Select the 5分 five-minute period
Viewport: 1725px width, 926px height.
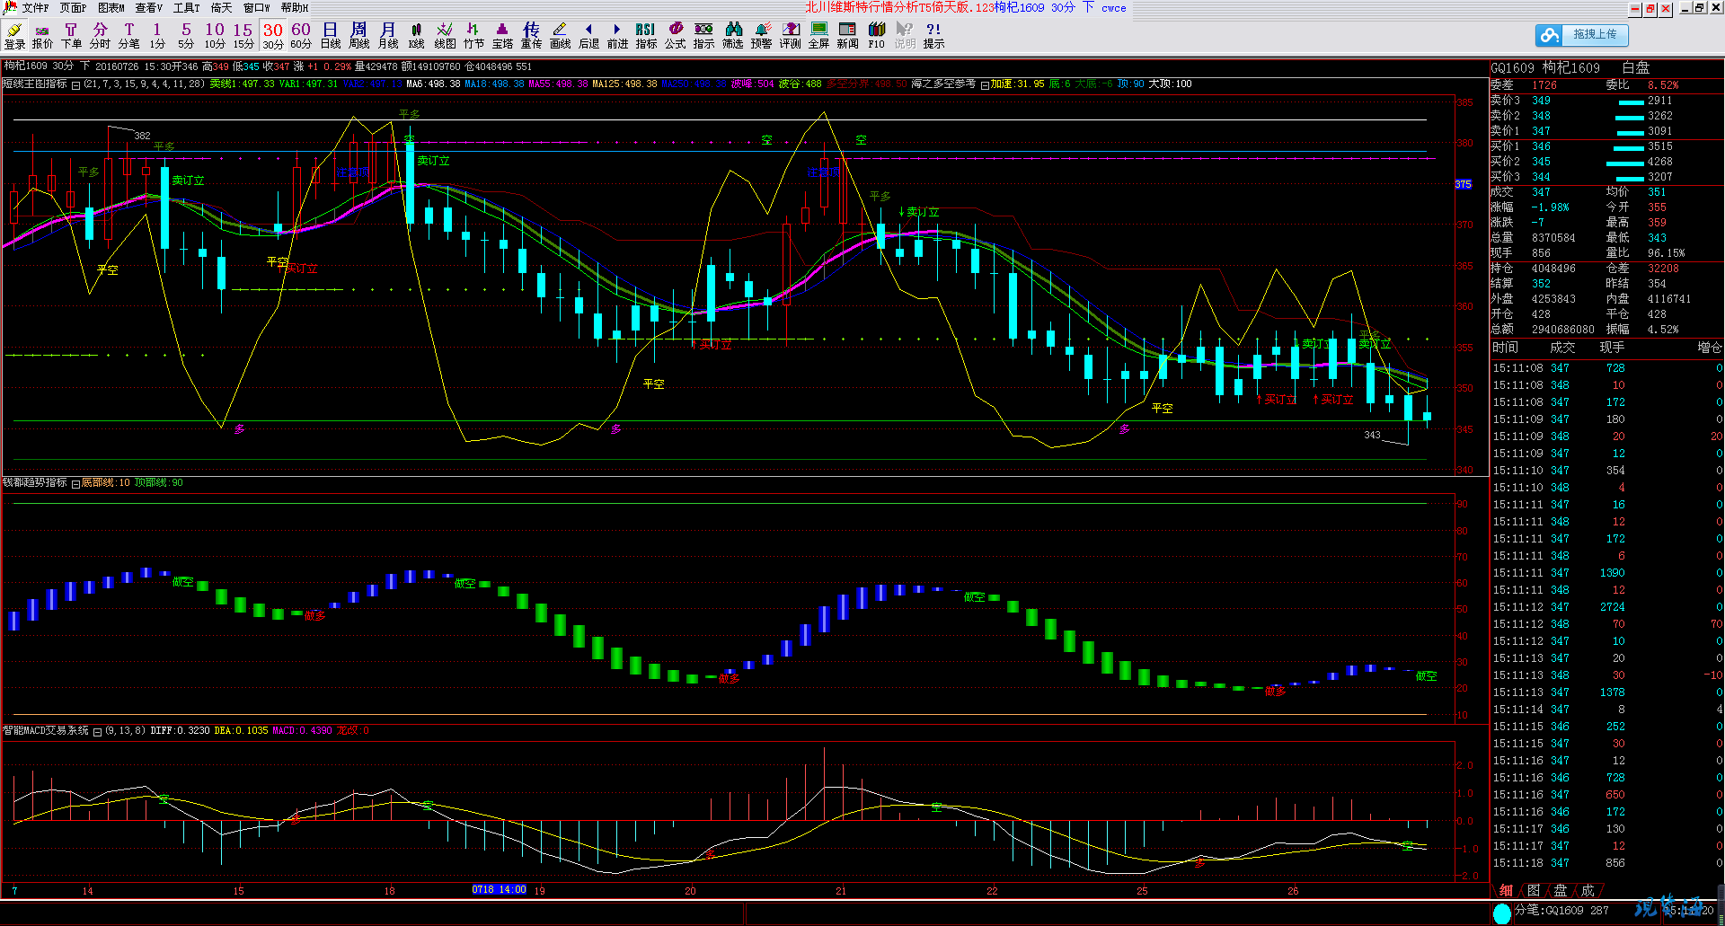pos(186,35)
